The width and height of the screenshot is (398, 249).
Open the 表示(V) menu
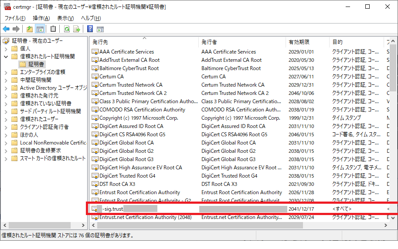[x=65, y=18]
